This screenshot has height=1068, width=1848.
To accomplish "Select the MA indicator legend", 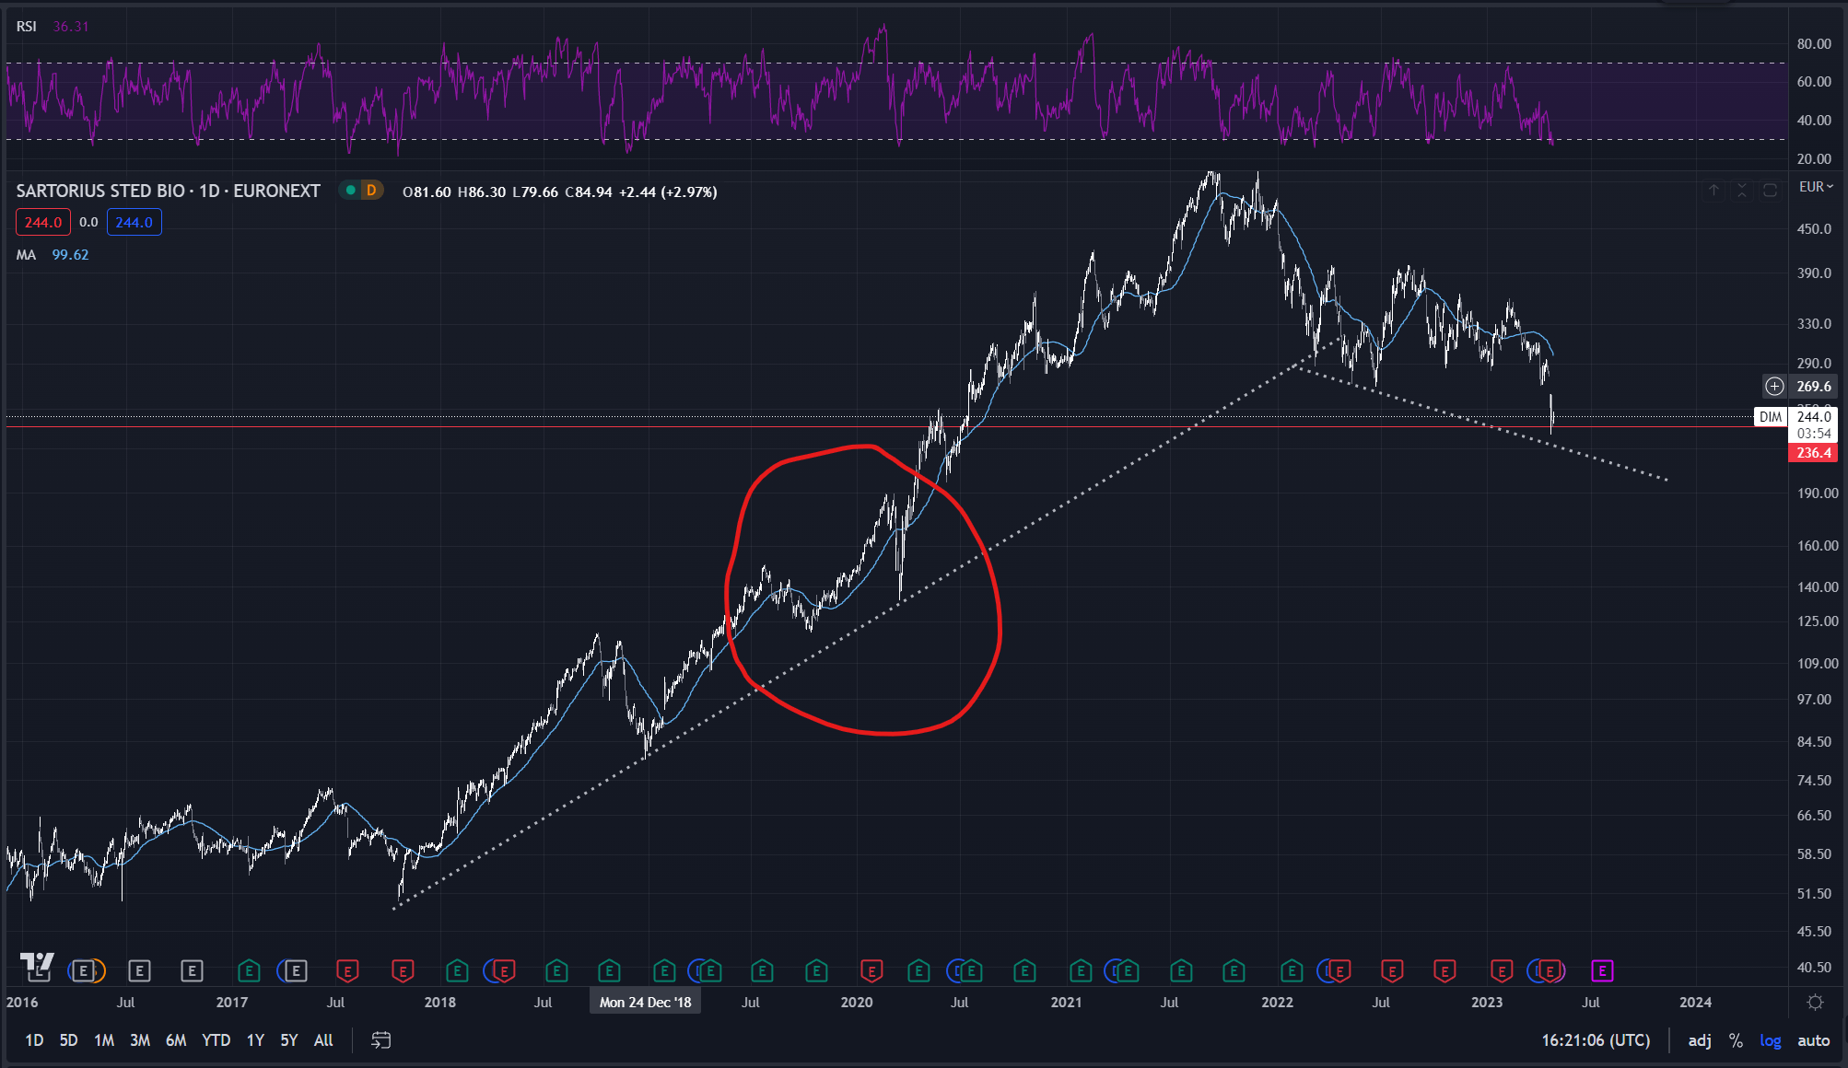I will point(26,254).
